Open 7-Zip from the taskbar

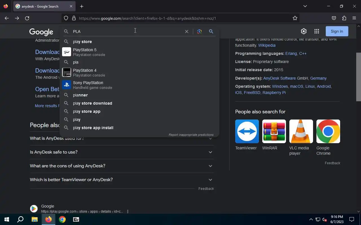pyautogui.click(x=76, y=219)
